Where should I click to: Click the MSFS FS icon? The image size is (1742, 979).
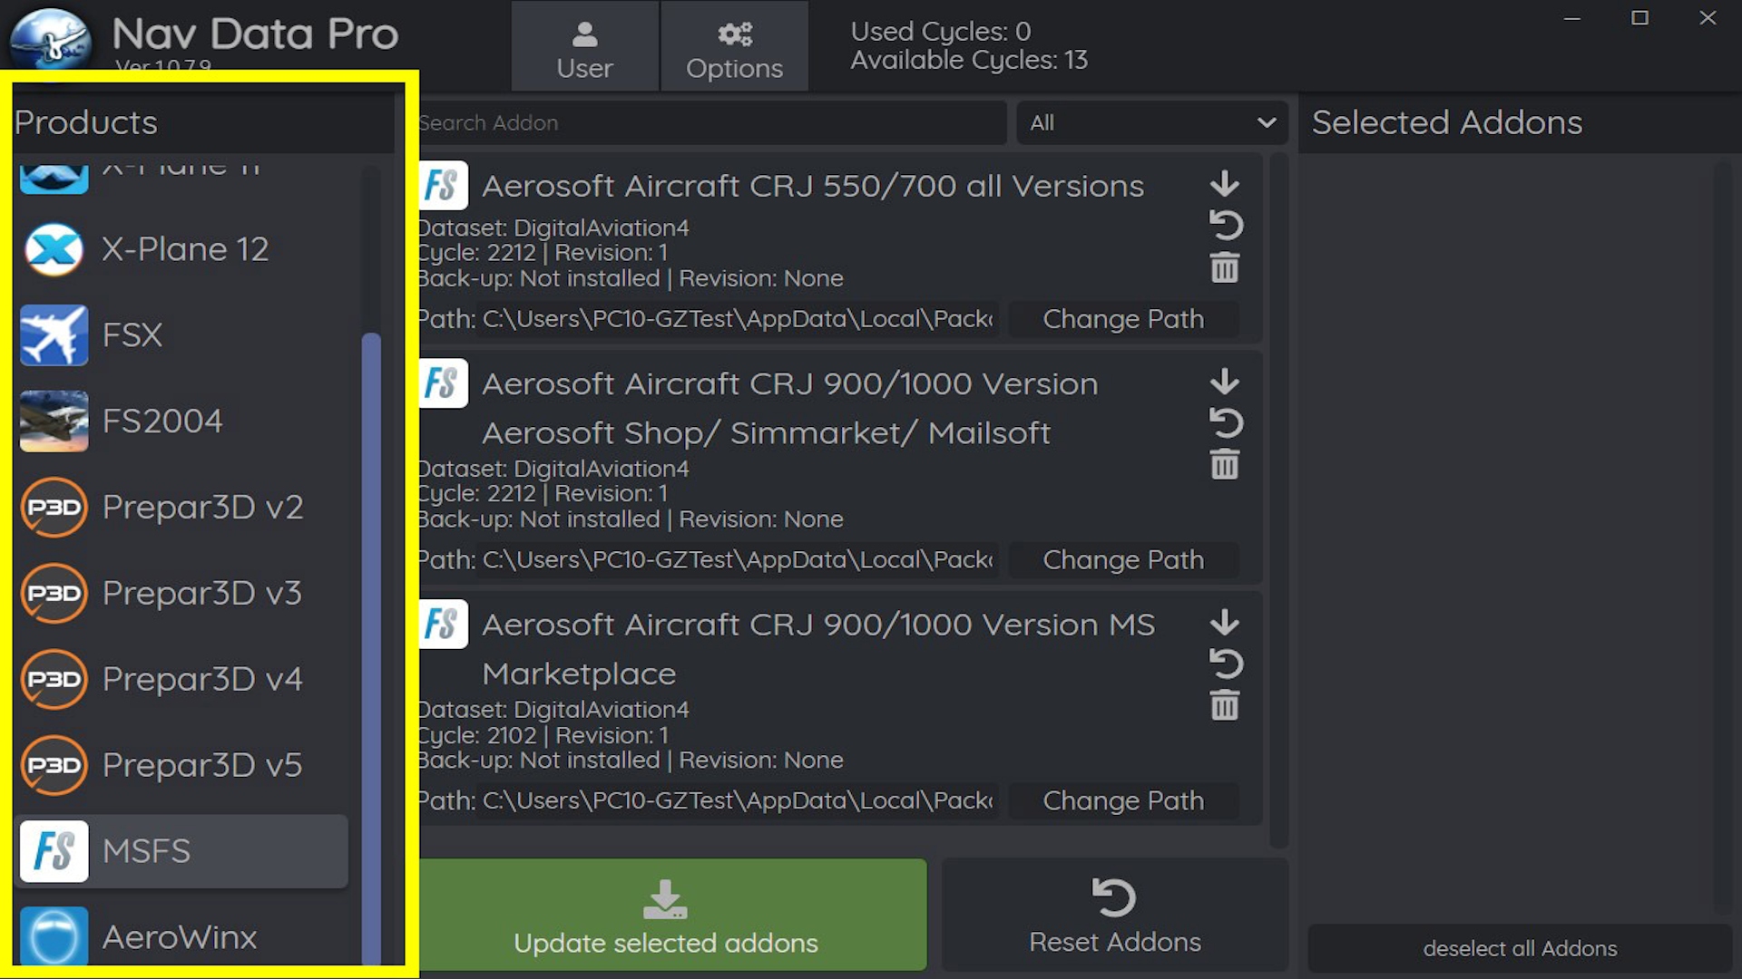pos(54,851)
